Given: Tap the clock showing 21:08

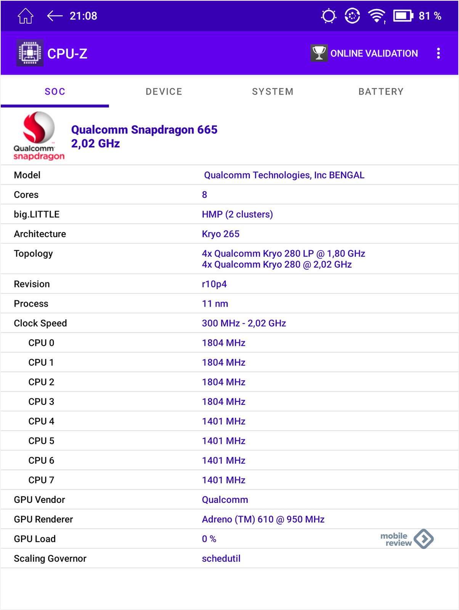Looking at the screenshot, I should pos(83,16).
